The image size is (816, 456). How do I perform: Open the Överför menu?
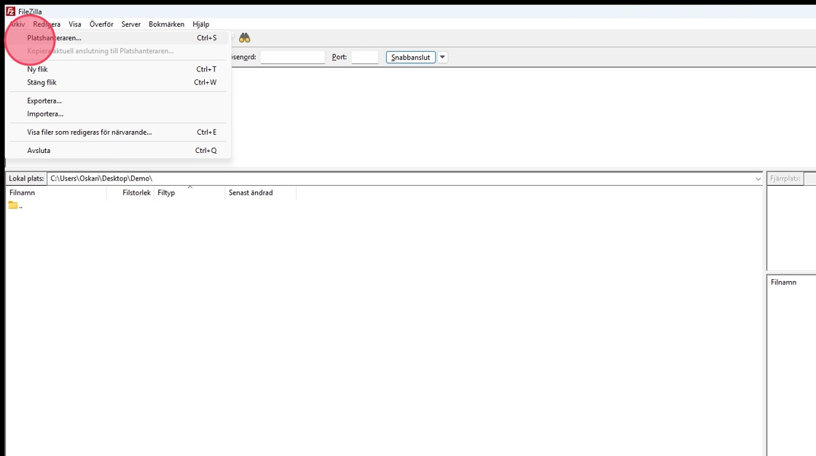(x=101, y=24)
